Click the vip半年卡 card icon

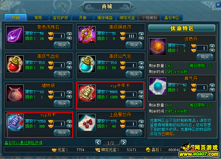point(87,93)
